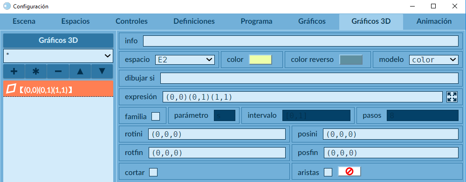
Task: Open the Animación tab
Action: tap(434, 21)
